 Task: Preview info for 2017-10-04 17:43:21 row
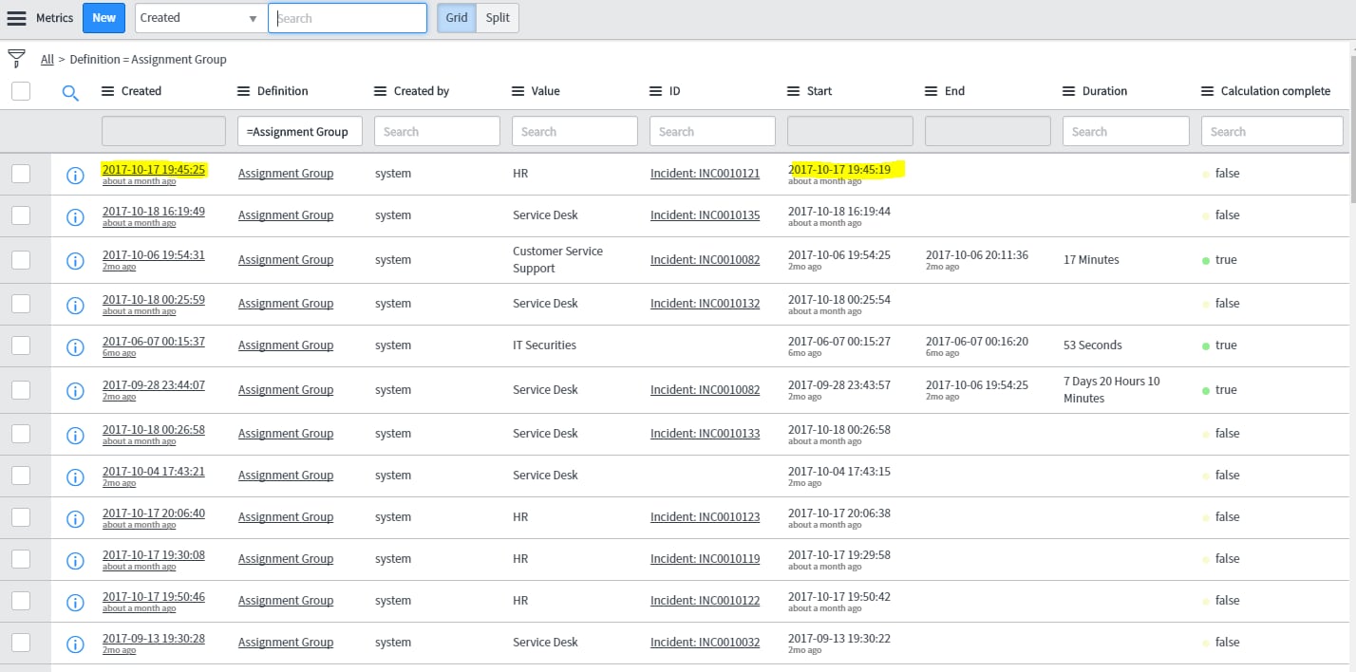[75, 476]
